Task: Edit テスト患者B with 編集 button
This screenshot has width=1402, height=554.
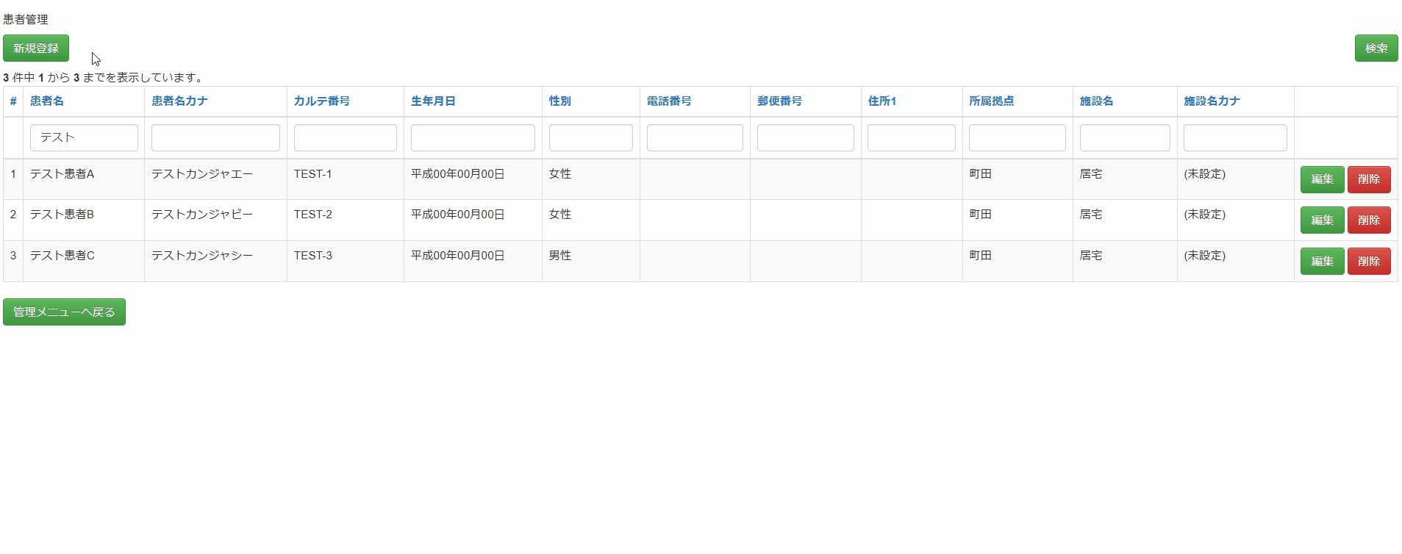Action: [x=1322, y=220]
